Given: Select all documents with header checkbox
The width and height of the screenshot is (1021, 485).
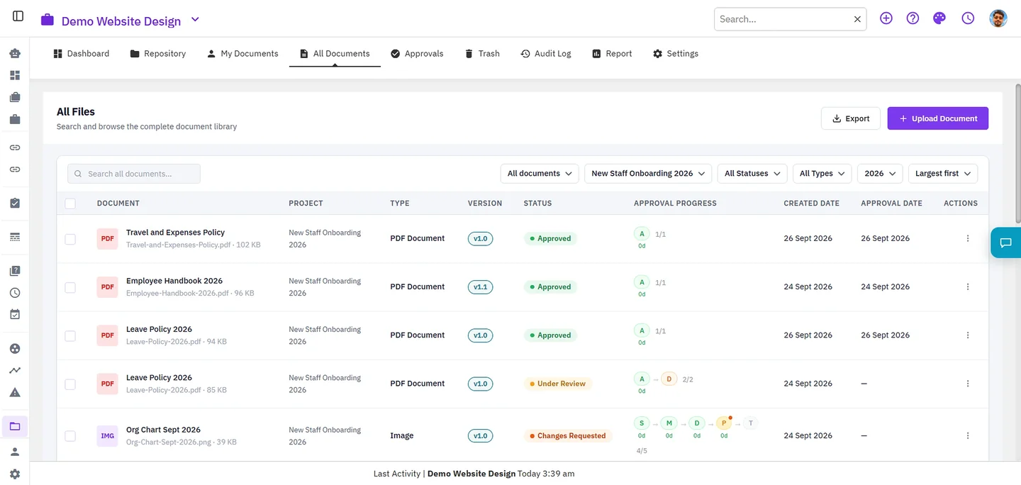Looking at the screenshot, I should click(x=70, y=204).
